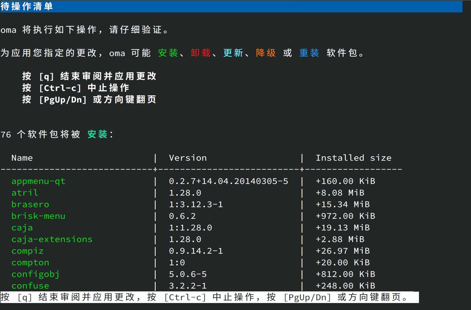Click the green 安装 action label
This screenshot has width=471, height=310.
point(168,53)
